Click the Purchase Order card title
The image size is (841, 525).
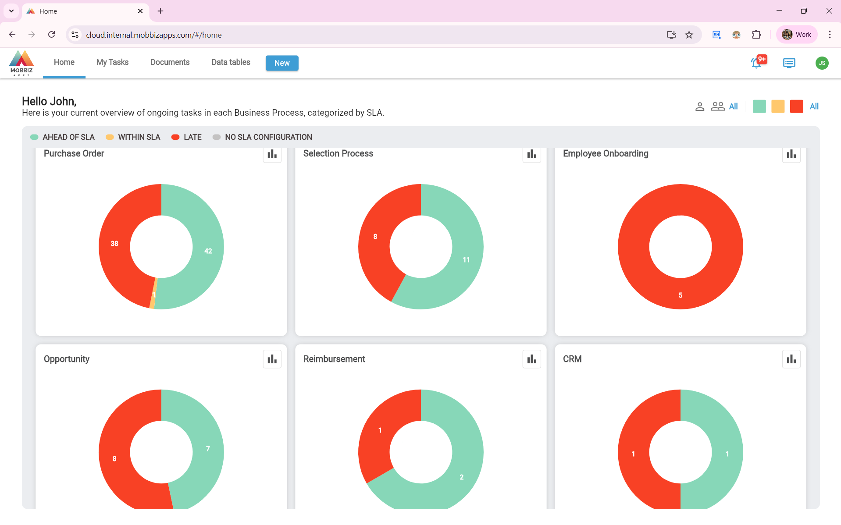tap(74, 154)
